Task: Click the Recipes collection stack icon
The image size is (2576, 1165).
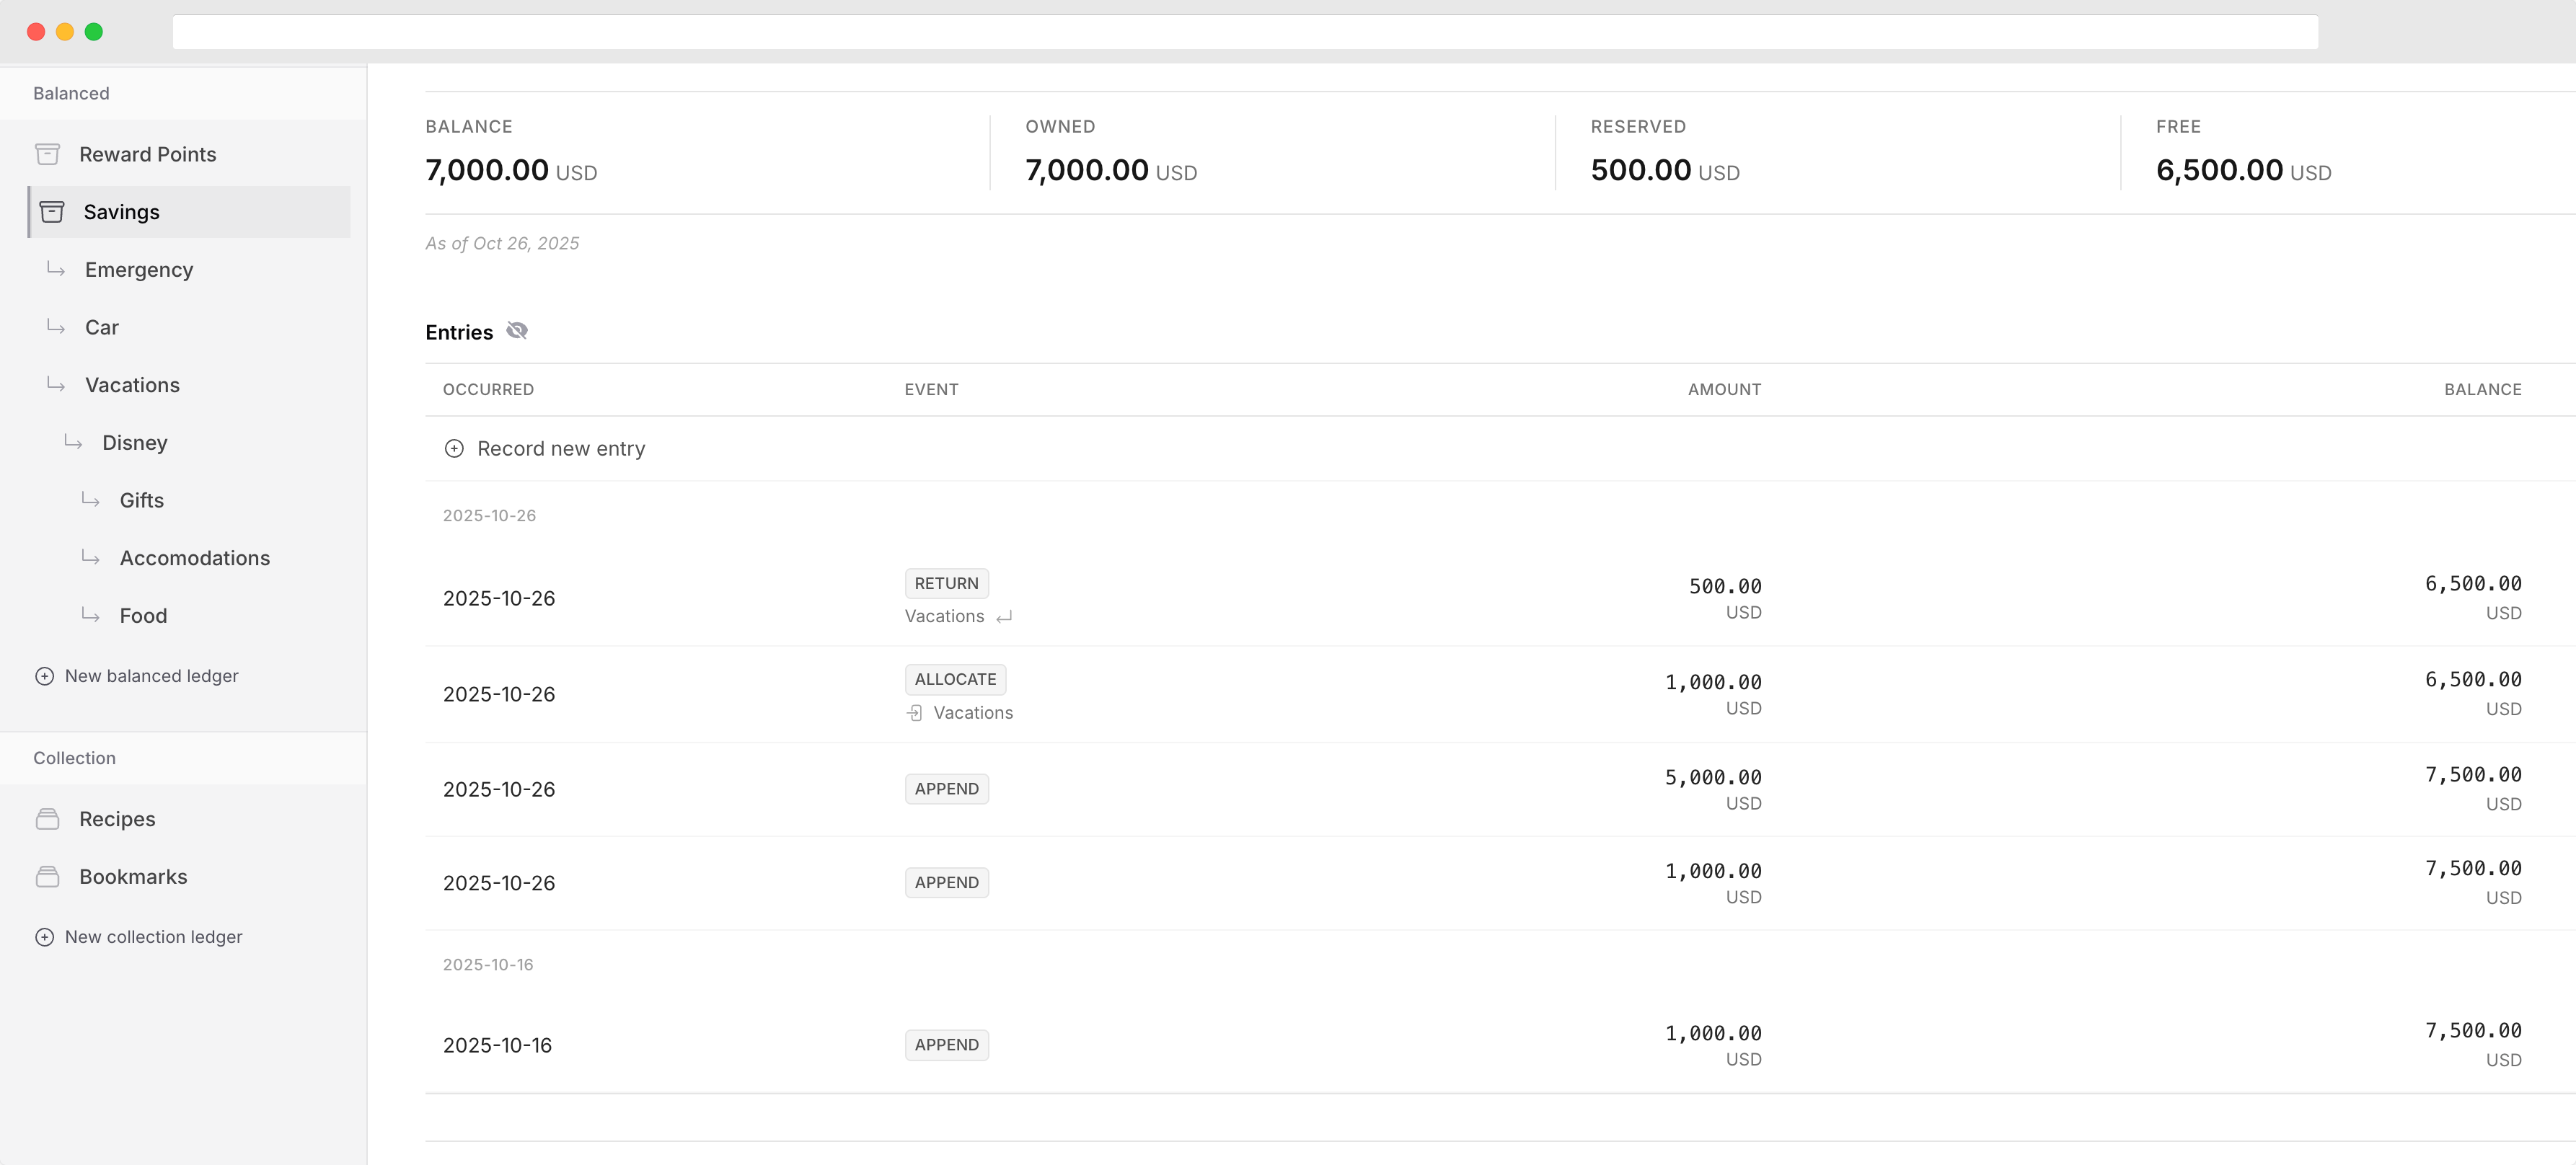Action: click(47, 819)
